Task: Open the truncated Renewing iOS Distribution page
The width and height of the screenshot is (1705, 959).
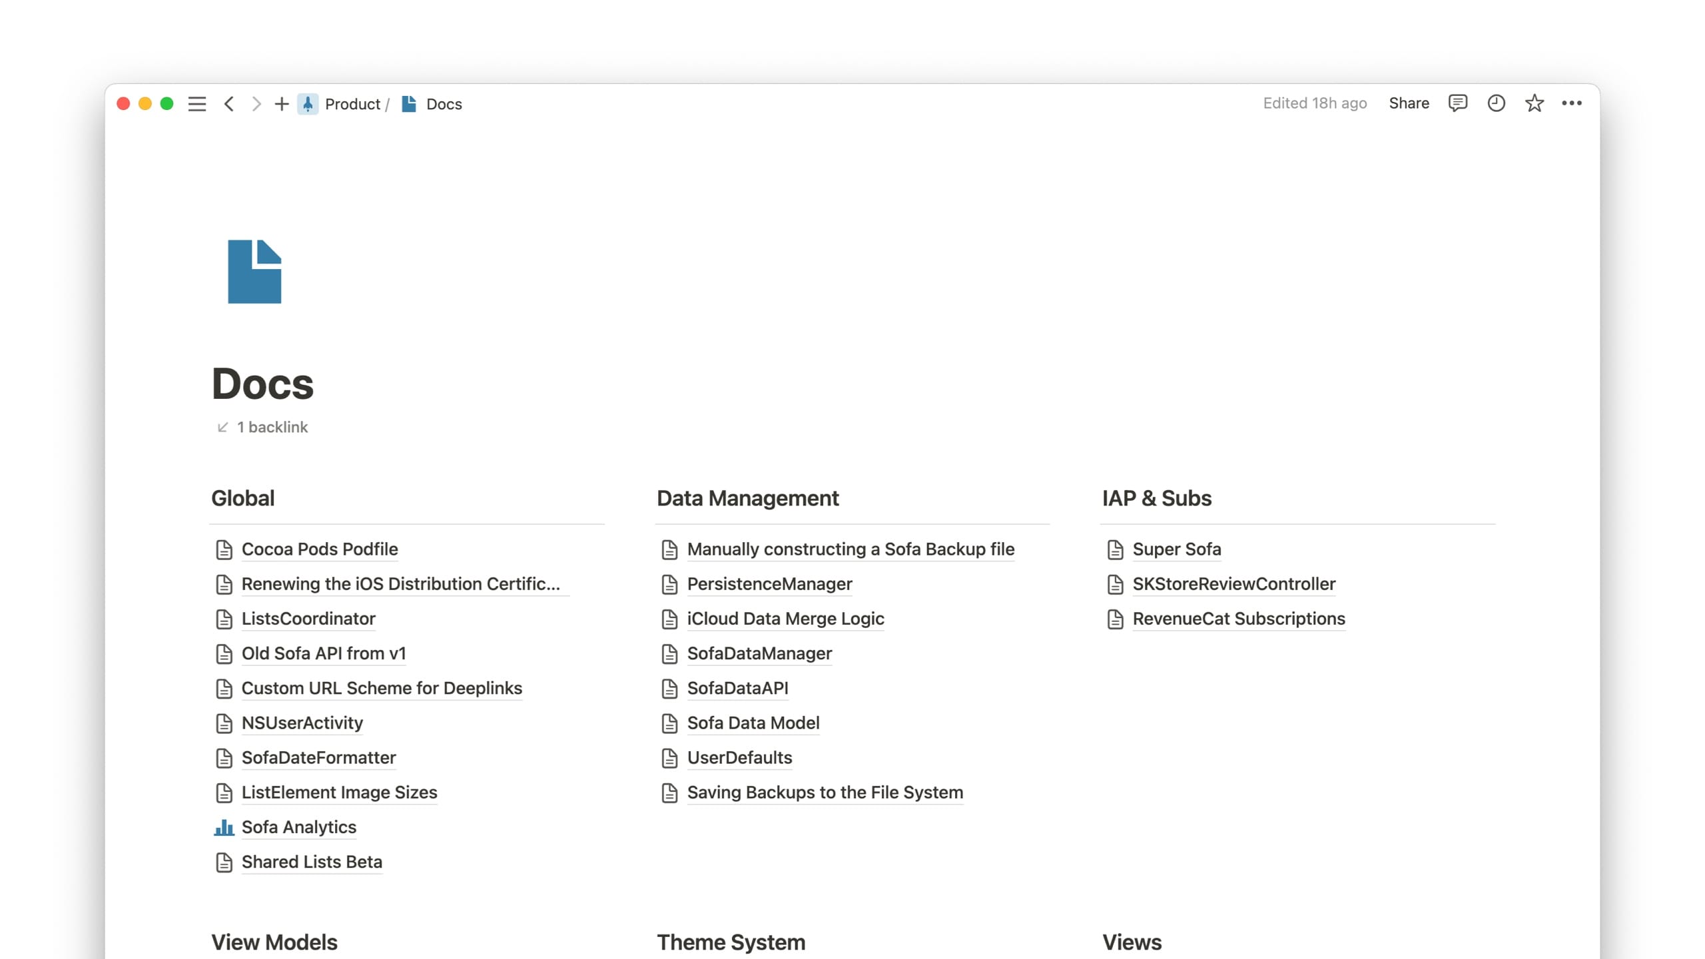Action: click(x=400, y=584)
